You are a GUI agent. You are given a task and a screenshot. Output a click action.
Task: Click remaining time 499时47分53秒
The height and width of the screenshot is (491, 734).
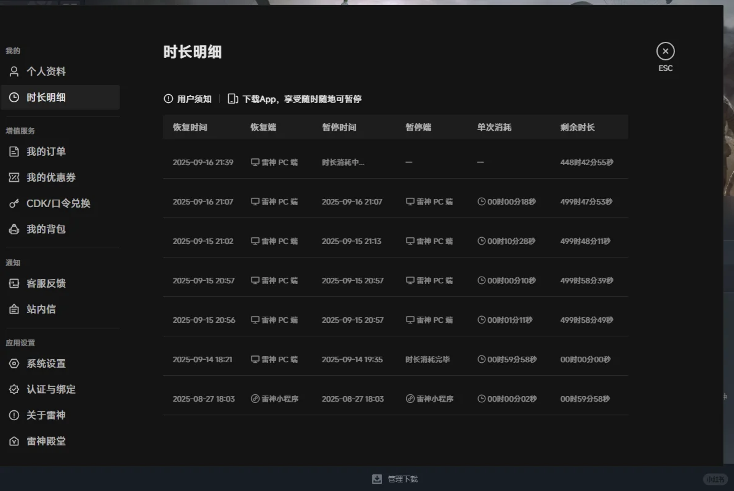(586, 201)
